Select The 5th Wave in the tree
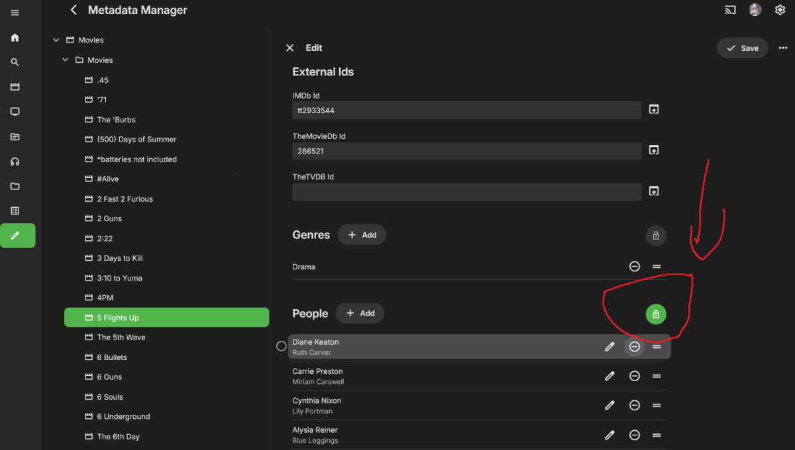The height and width of the screenshot is (450, 795). (x=121, y=337)
